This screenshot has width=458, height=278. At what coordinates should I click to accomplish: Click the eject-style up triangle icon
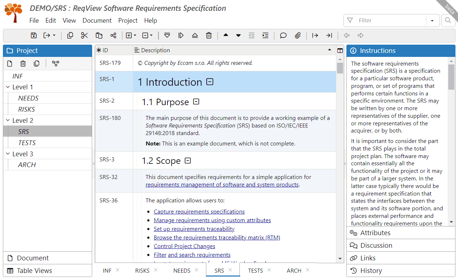tap(195, 35)
